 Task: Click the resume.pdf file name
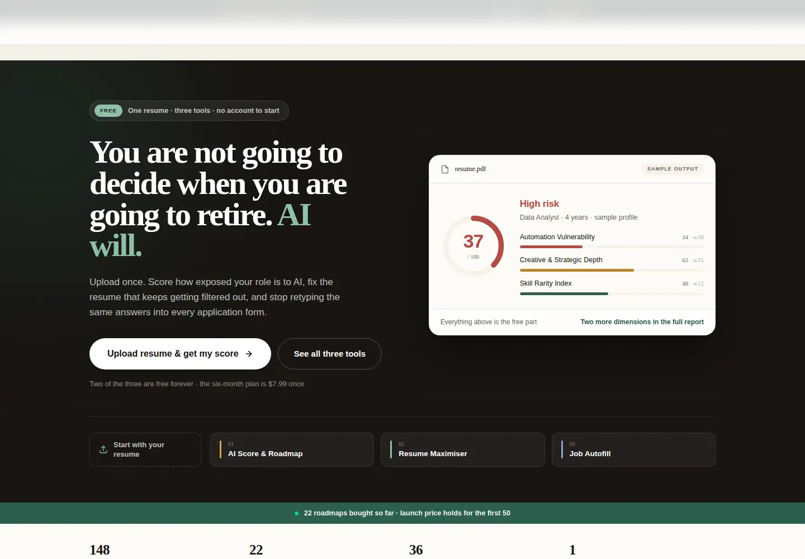point(470,169)
